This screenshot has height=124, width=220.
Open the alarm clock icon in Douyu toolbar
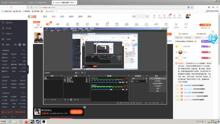[117, 24]
